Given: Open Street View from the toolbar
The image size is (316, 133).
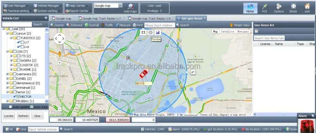Looking at the screenshot, I should click(x=240, y=25).
